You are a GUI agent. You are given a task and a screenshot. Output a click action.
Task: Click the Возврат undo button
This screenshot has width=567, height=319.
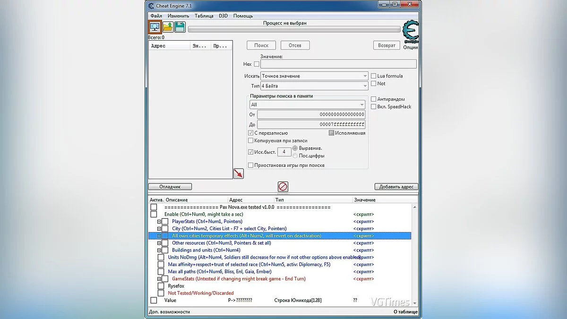[387, 45]
